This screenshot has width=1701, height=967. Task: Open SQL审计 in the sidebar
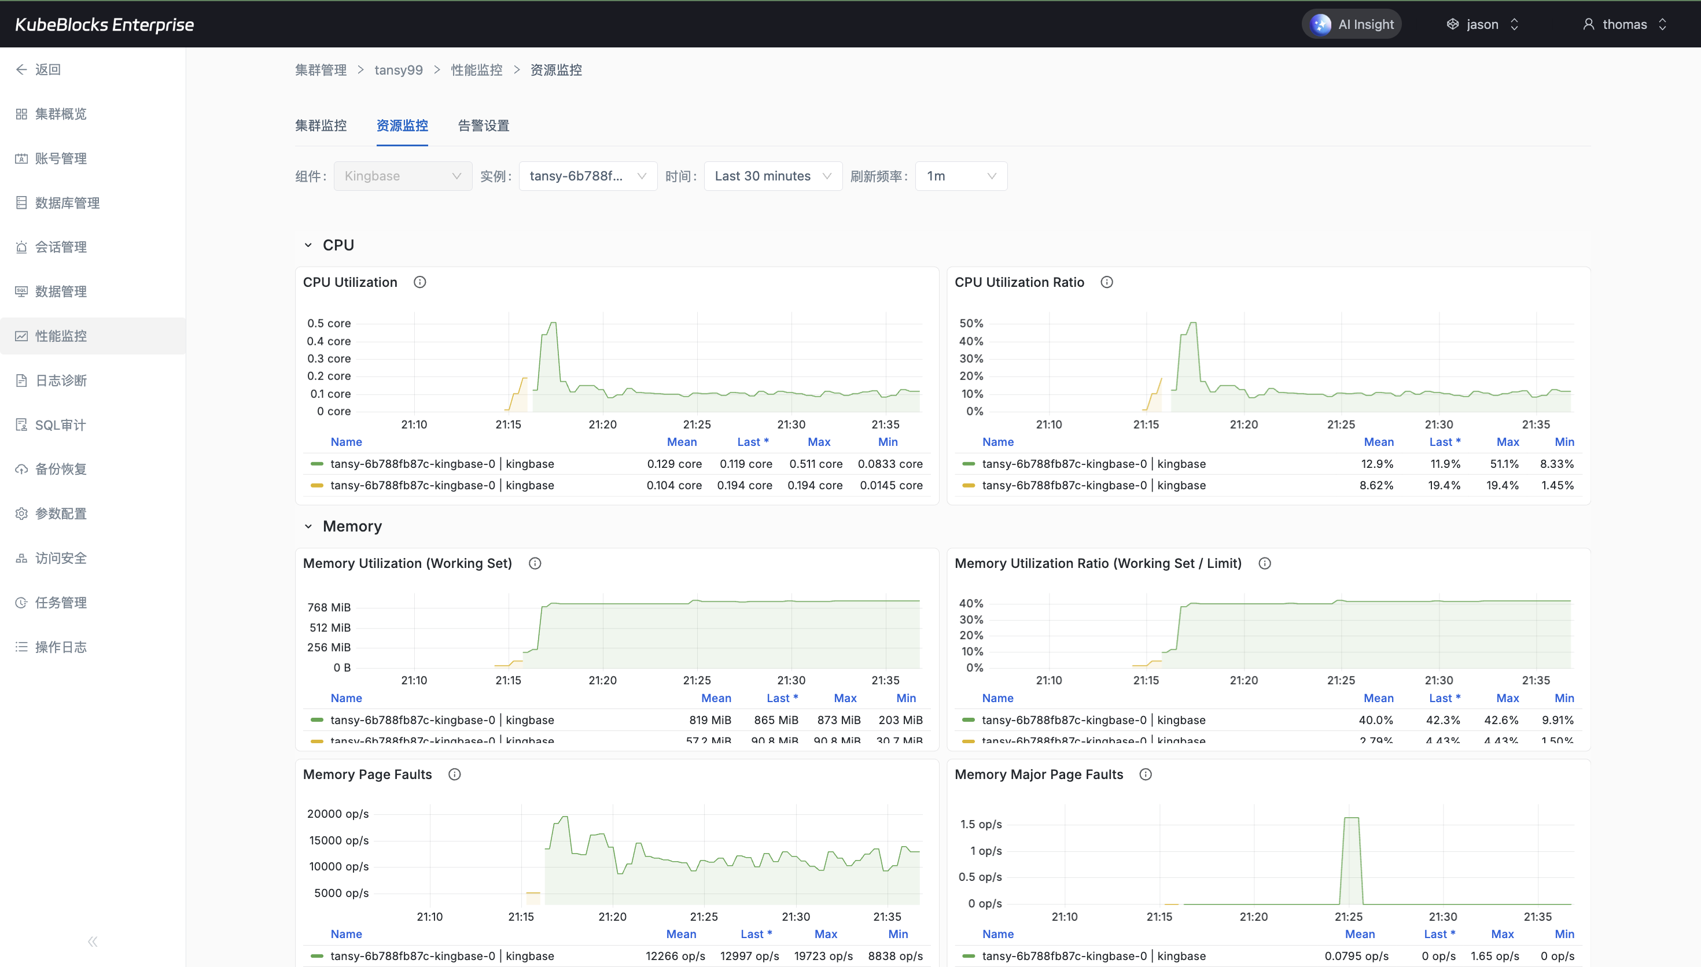tap(60, 425)
